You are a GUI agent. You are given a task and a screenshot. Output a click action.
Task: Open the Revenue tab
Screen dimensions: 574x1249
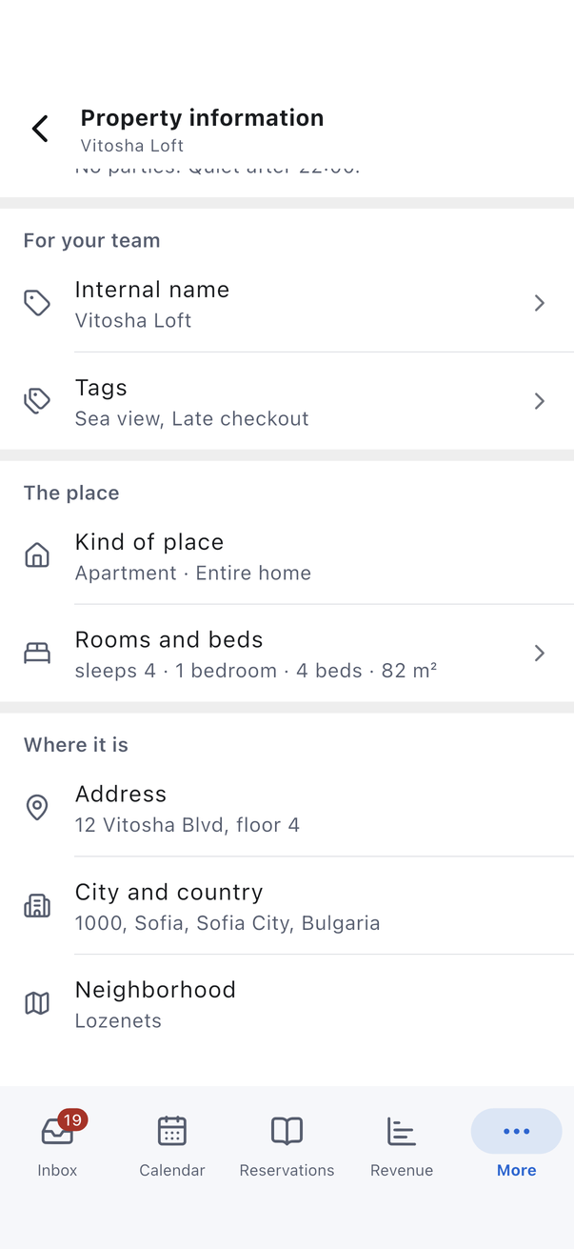click(402, 1144)
